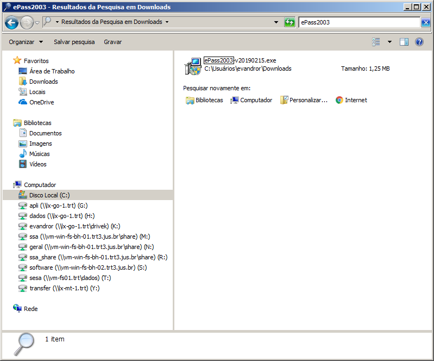
Task: Expand the arrow before Resultados da Pesquisa
Action: click(x=57, y=22)
